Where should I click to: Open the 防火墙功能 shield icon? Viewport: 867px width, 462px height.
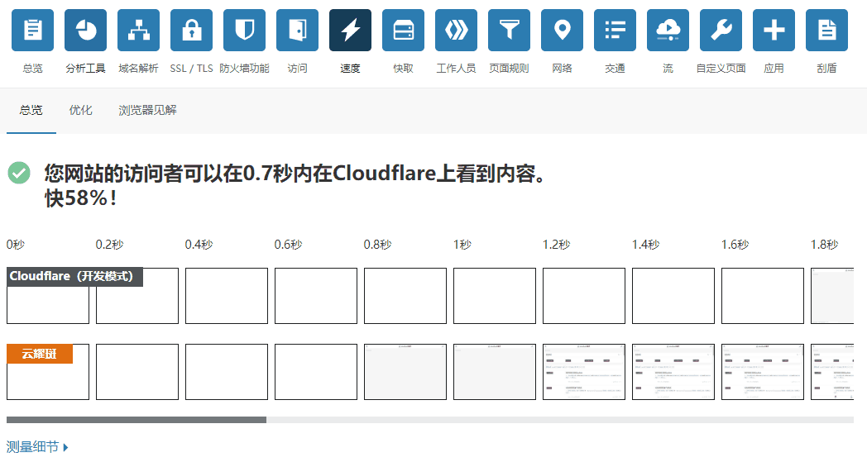click(244, 30)
